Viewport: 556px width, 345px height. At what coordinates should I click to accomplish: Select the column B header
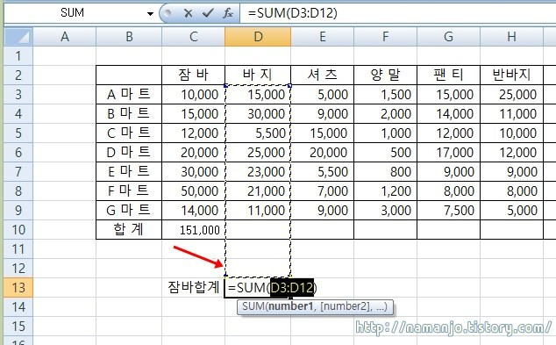[x=129, y=37]
